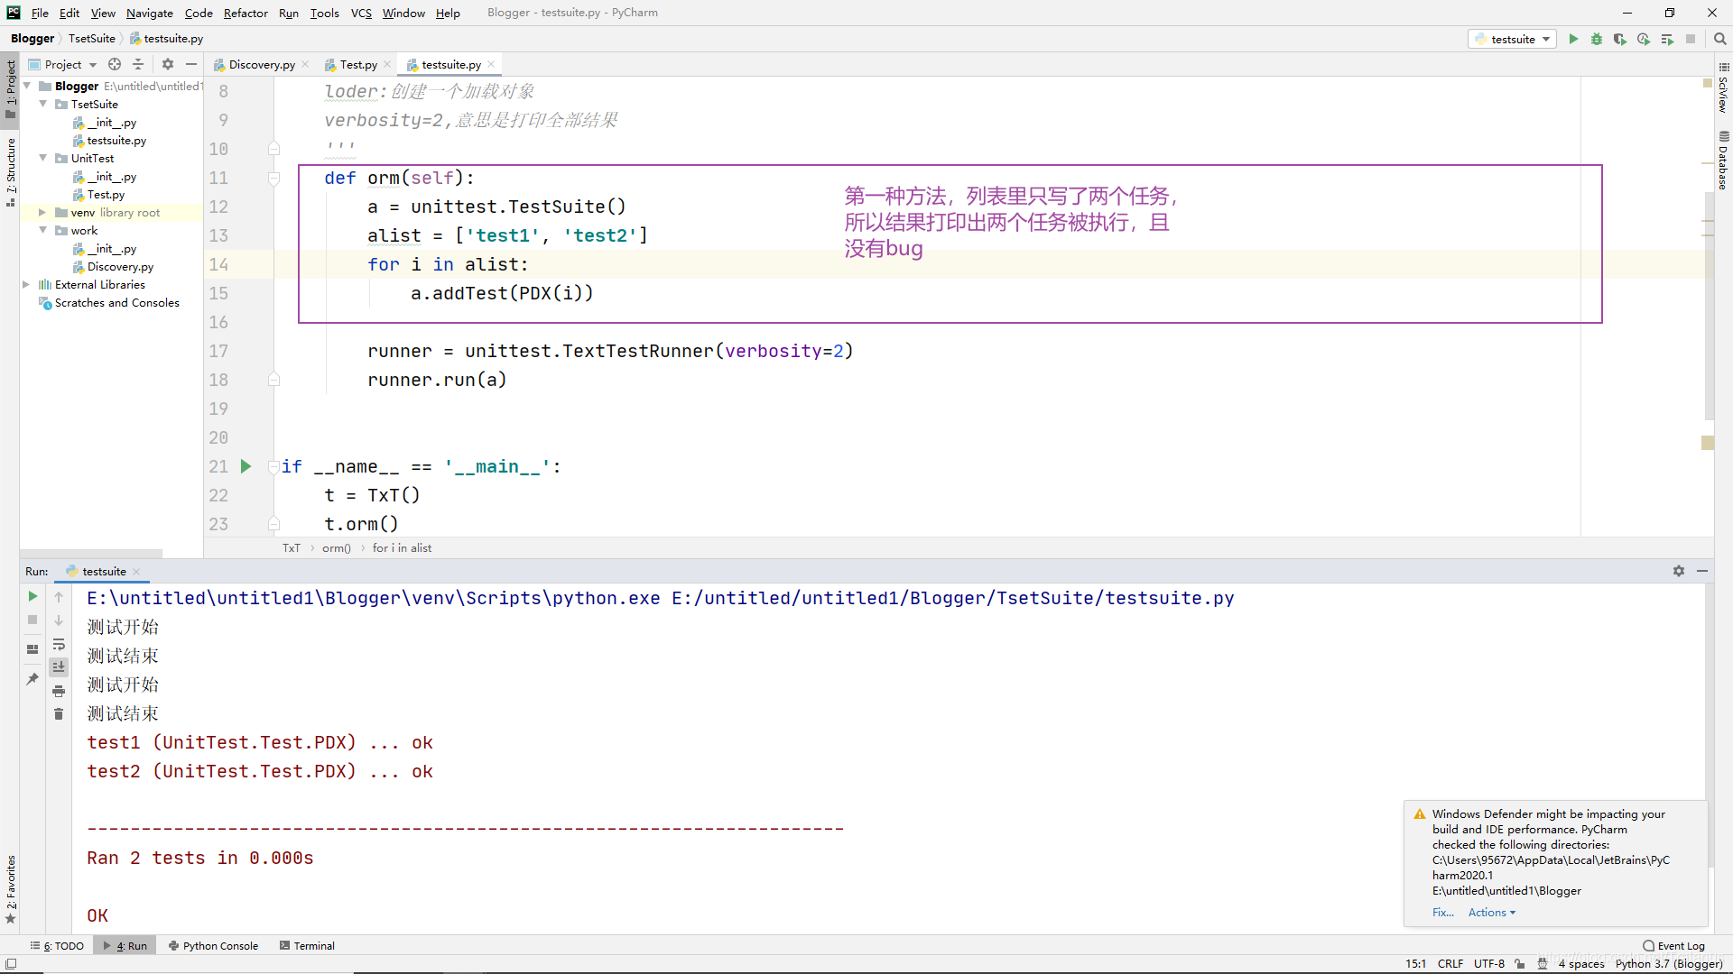Image resolution: width=1733 pixels, height=974 pixels.
Task: Close the testsuite.py editor tab
Action: (x=491, y=64)
